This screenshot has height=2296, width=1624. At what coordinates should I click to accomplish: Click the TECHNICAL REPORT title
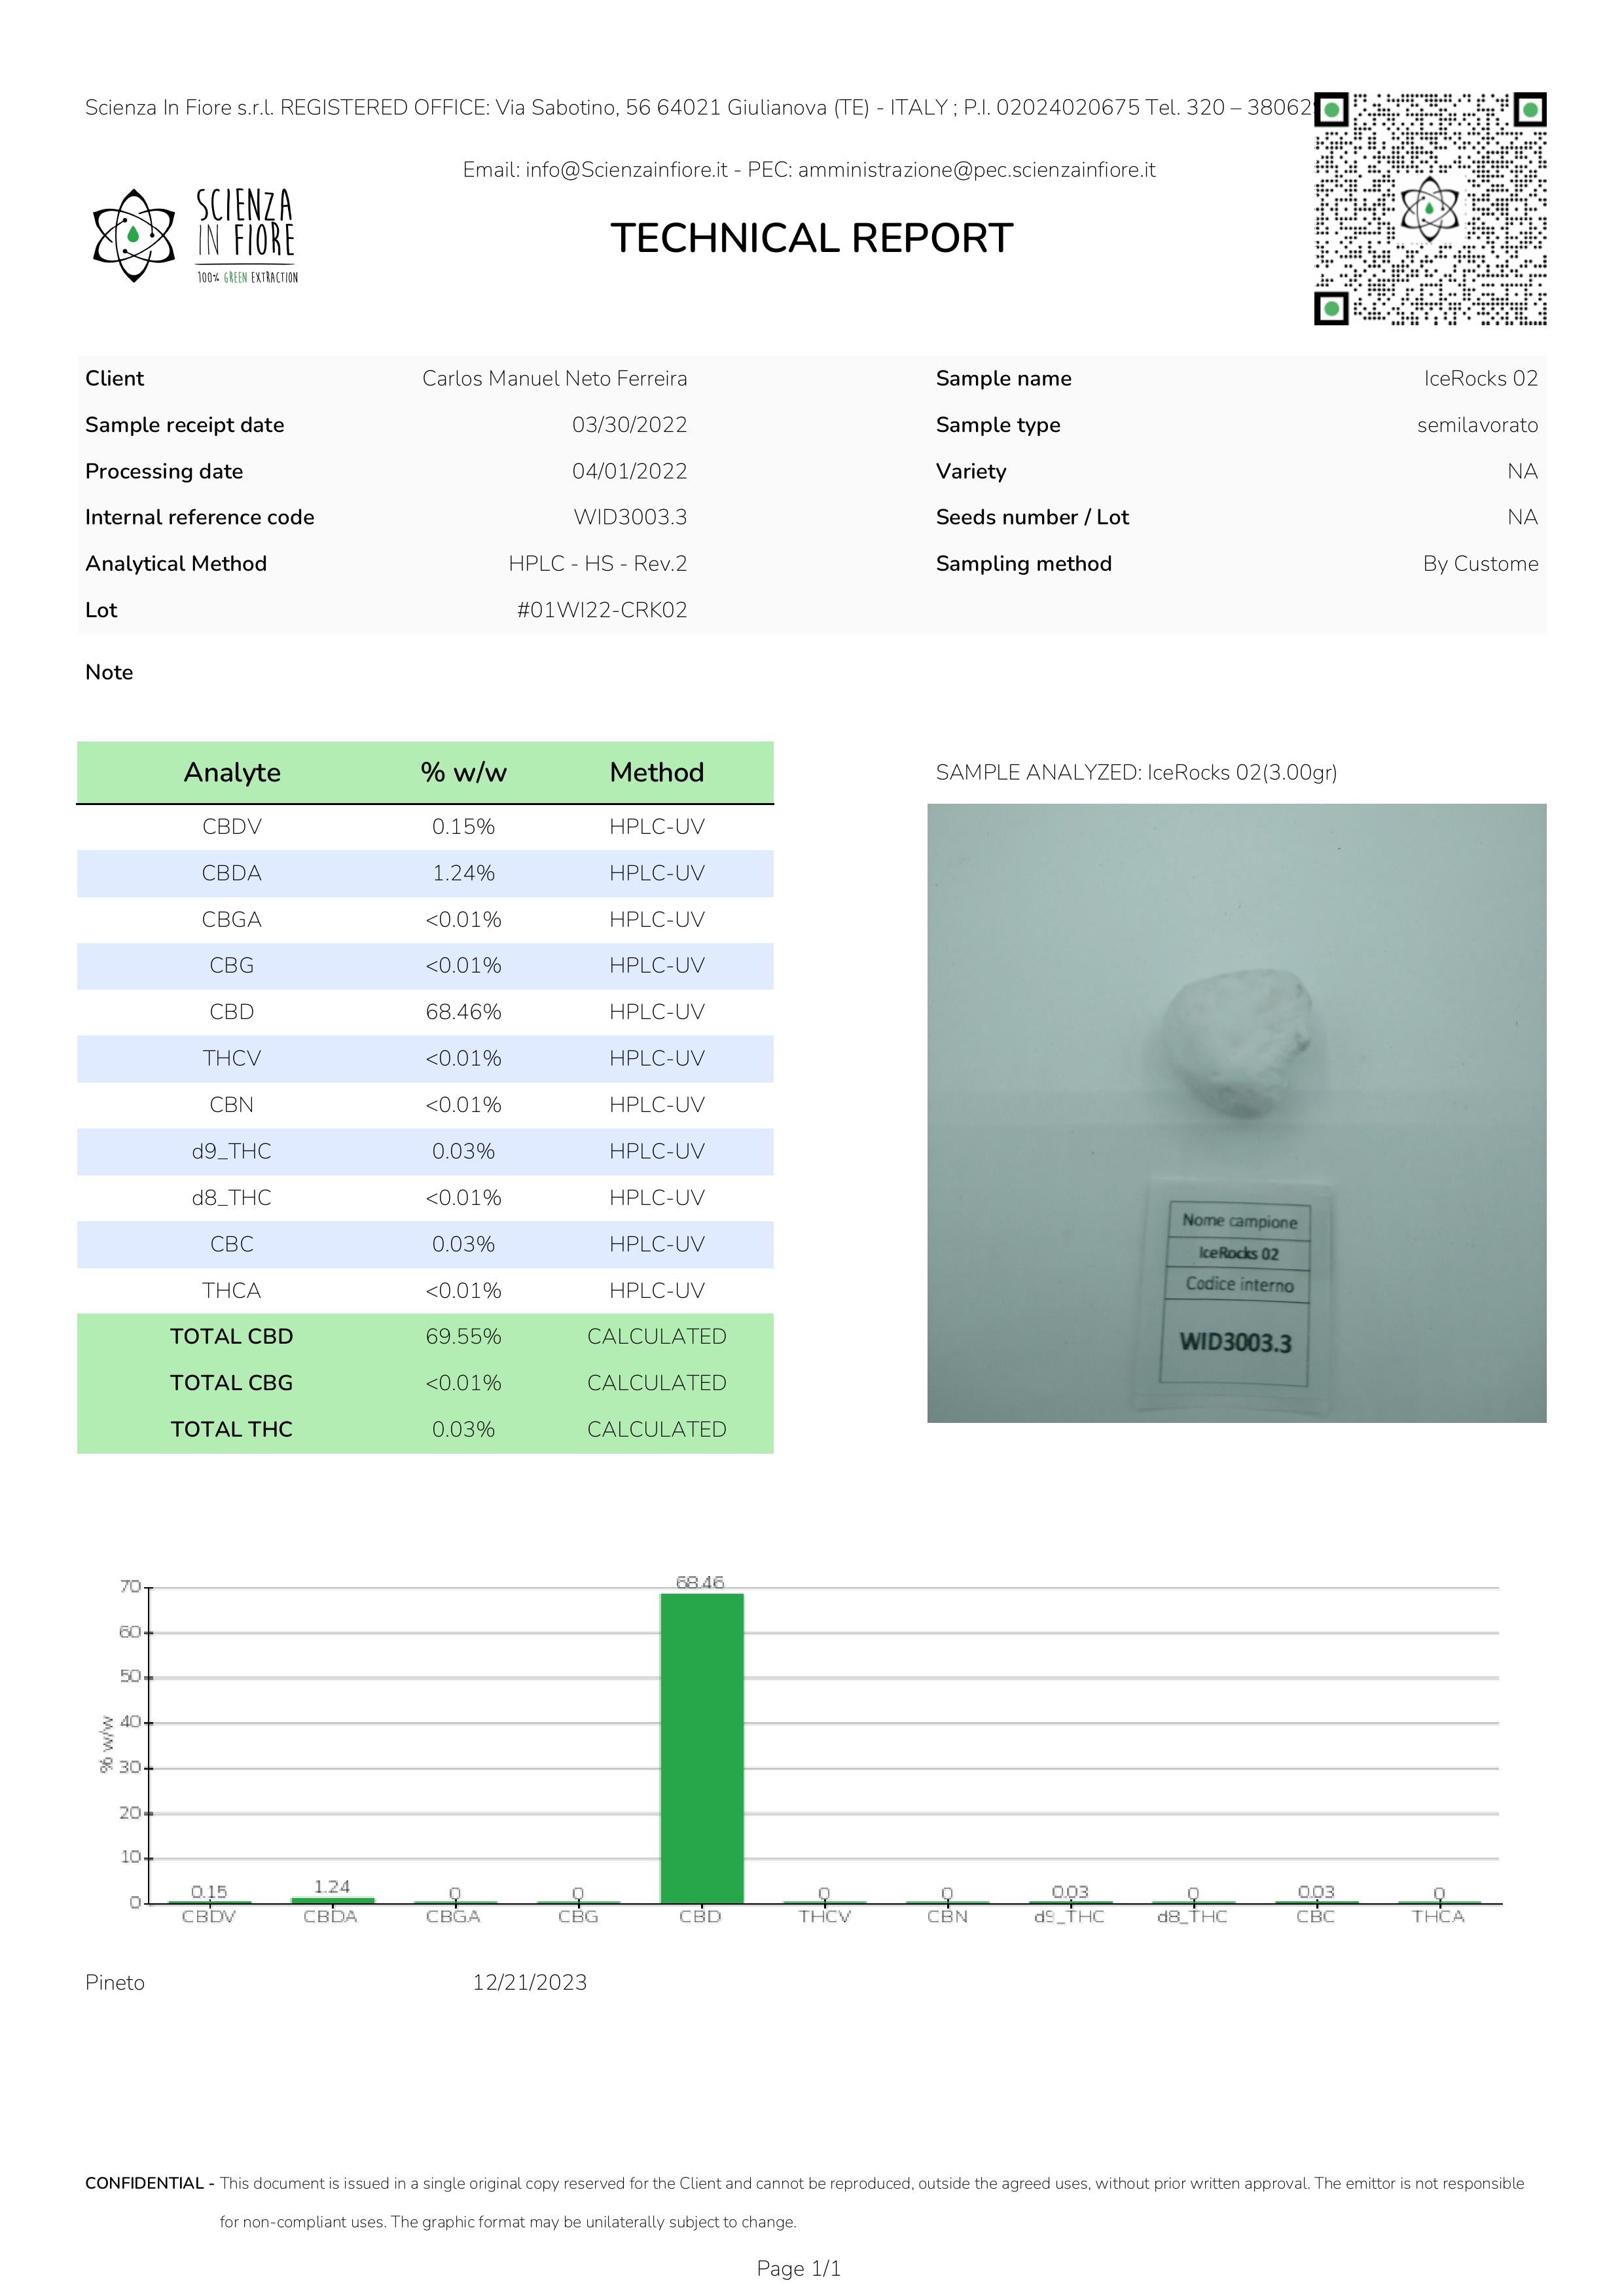click(811, 238)
